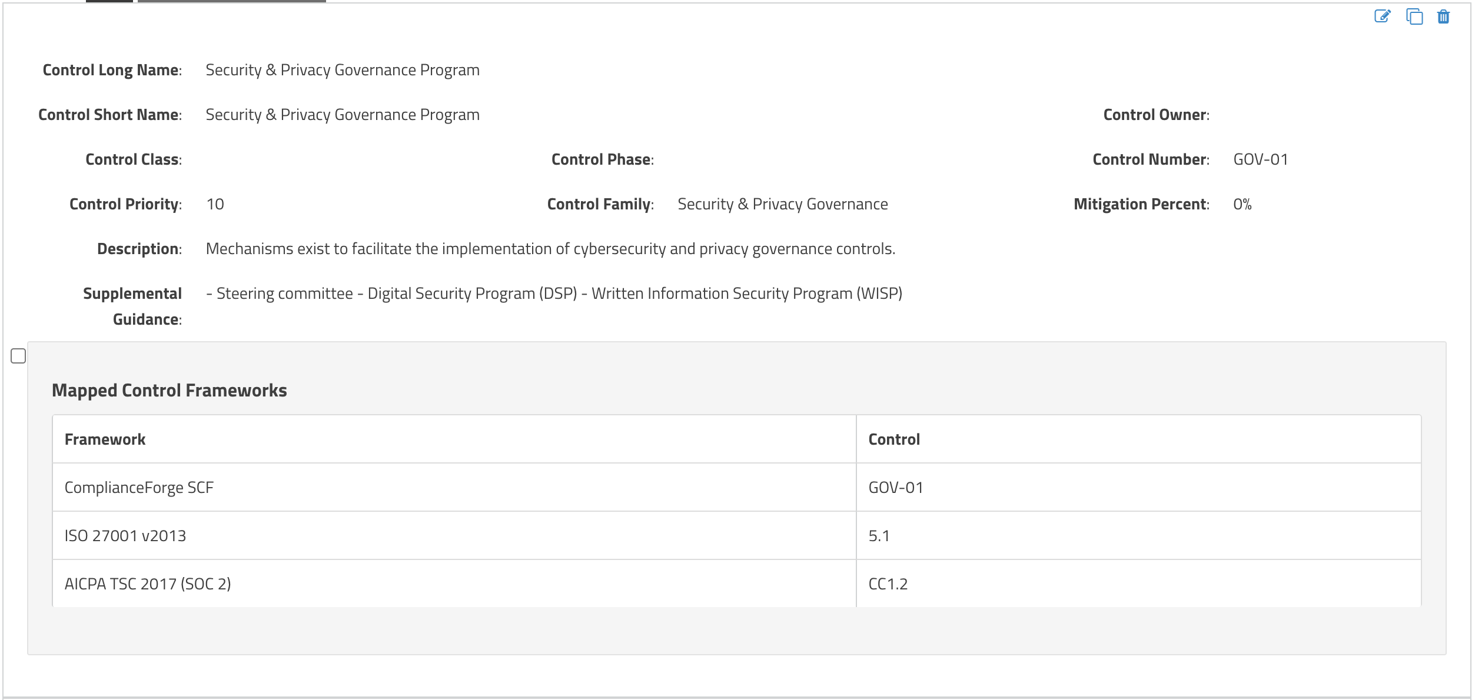Select the AICPA TSC 2017 (SOC 2) row
The height and width of the screenshot is (700, 1475).
point(737,584)
